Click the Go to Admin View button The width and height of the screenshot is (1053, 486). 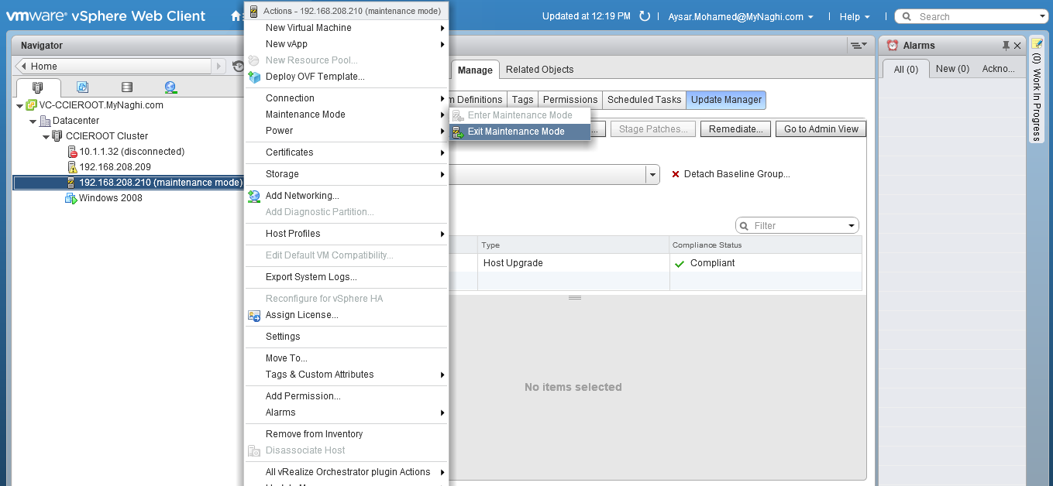pos(821,129)
